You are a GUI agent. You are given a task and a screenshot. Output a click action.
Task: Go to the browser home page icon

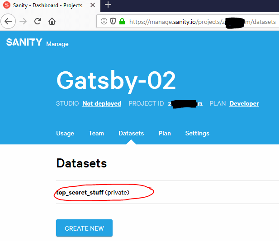[52, 22]
